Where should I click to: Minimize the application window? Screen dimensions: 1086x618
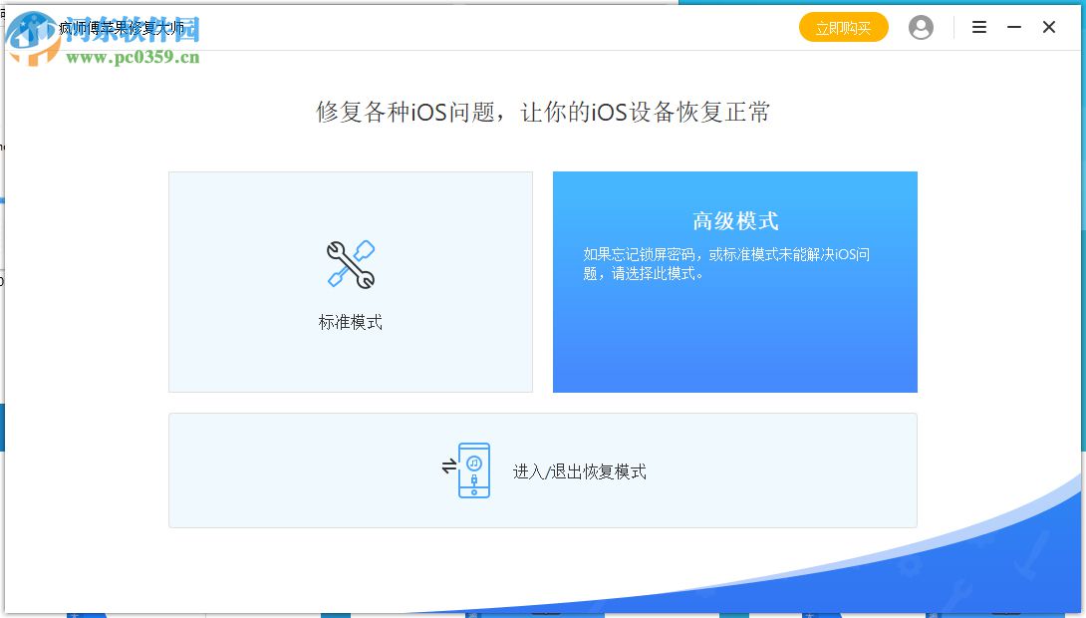pyautogui.click(x=1012, y=27)
